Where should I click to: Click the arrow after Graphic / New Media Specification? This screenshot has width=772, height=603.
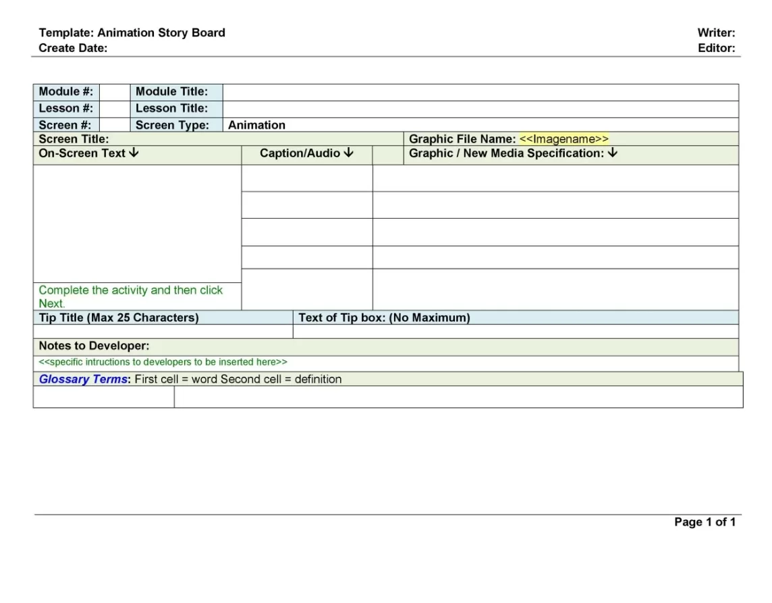tap(613, 153)
